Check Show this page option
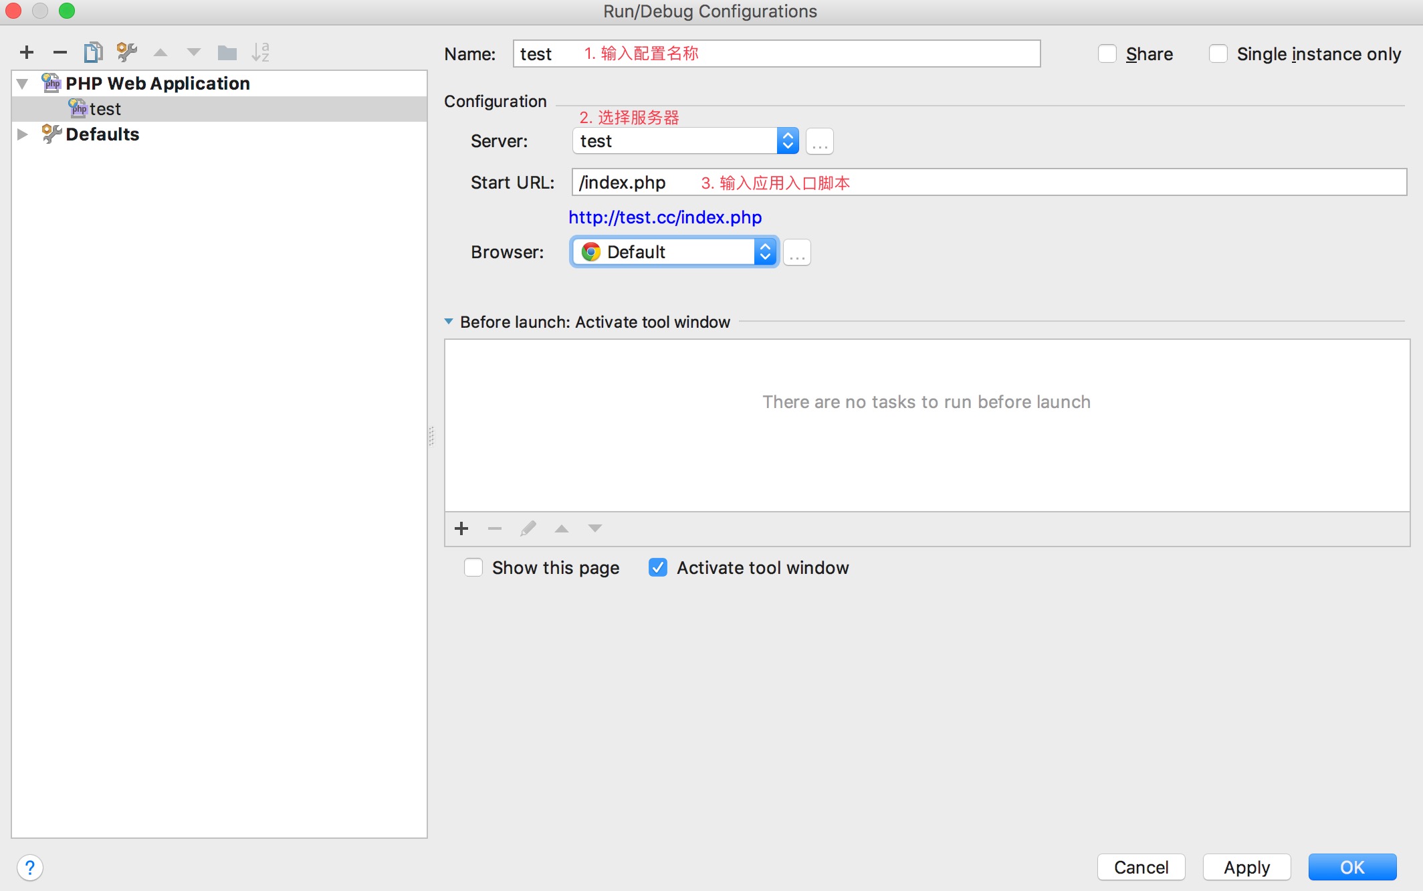The width and height of the screenshot is (1423, 891). [473, 568]
